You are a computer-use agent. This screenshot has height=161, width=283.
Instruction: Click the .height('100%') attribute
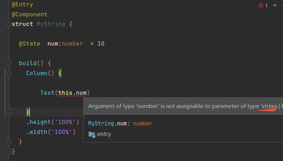[x=52, y=122]
